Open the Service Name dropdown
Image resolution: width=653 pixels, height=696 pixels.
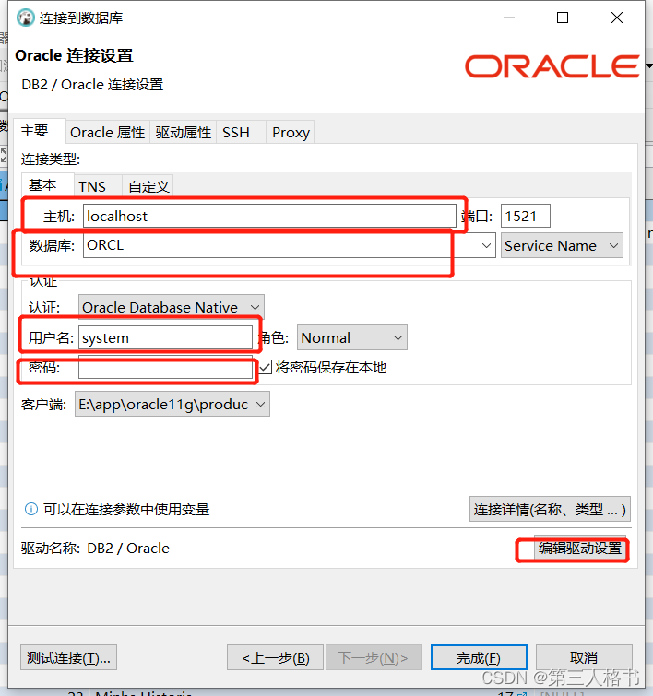[562, 245]
